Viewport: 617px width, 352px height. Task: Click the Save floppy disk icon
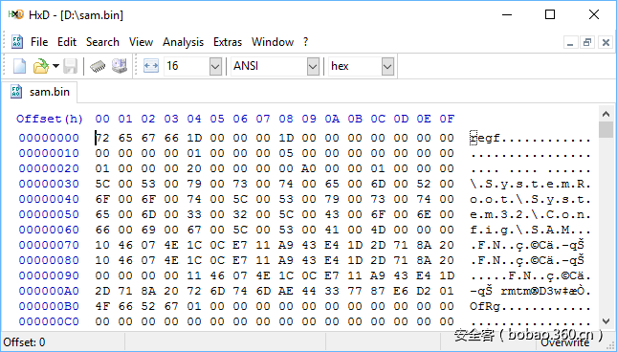tap(71, 66)
